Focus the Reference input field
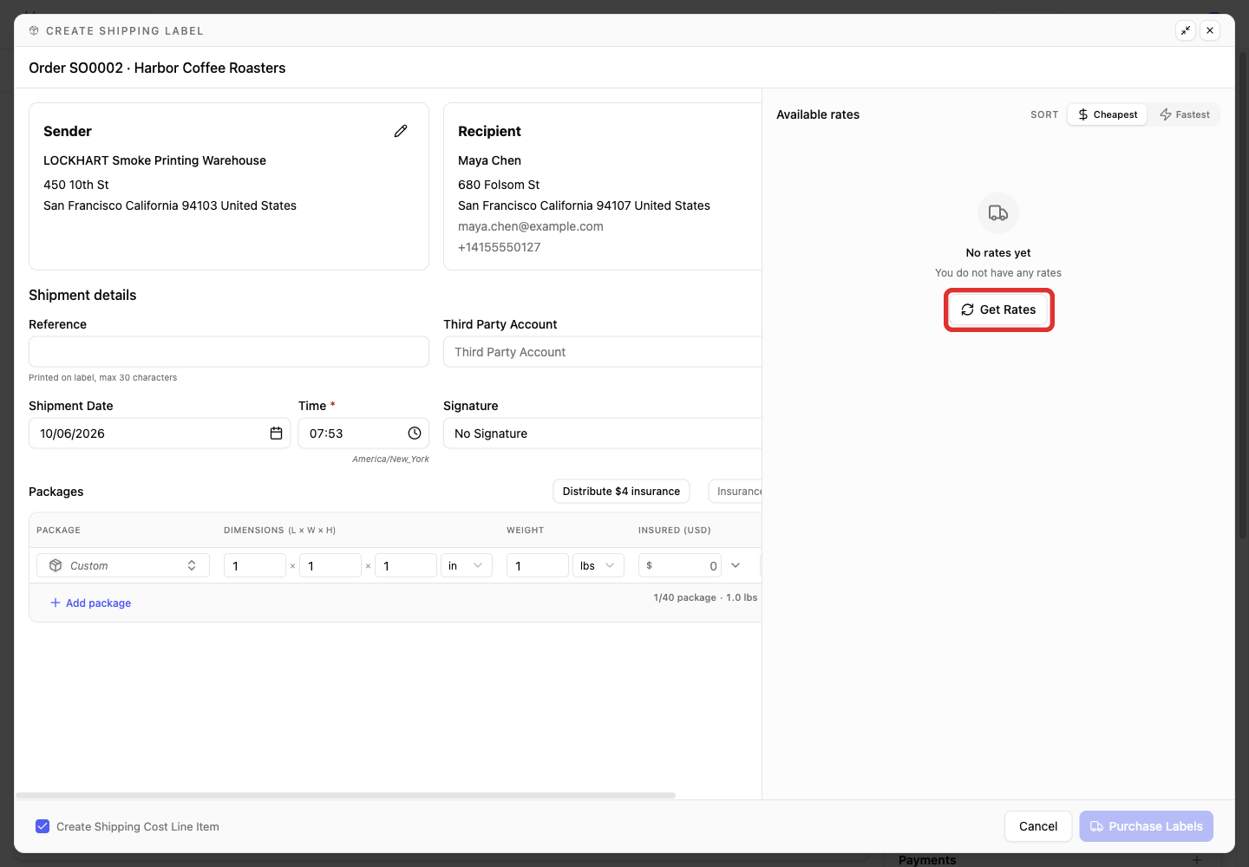Screen dimensions: 1249x867 click(229, 352)
